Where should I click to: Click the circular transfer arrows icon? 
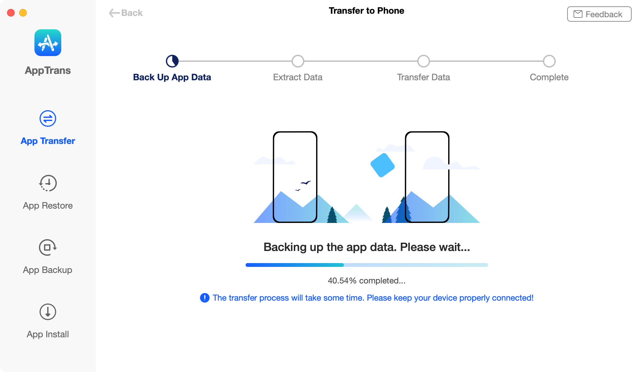pos(48,119)
